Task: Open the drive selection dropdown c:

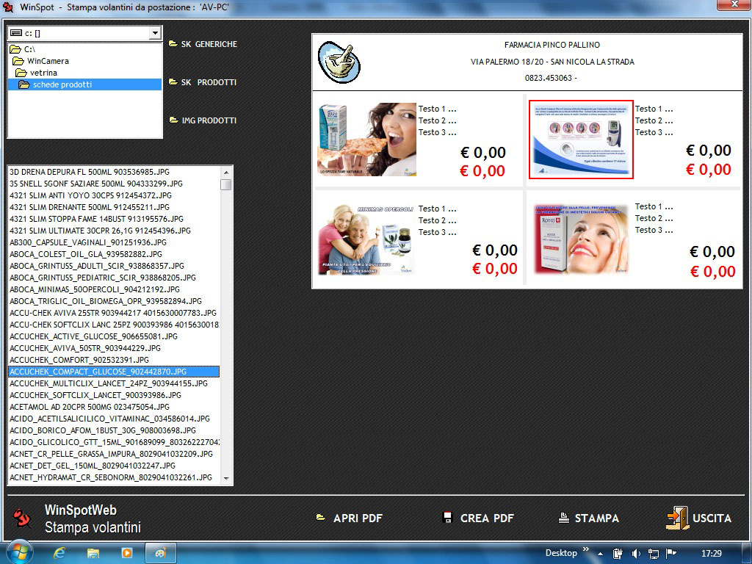Action: coord(154,33)
